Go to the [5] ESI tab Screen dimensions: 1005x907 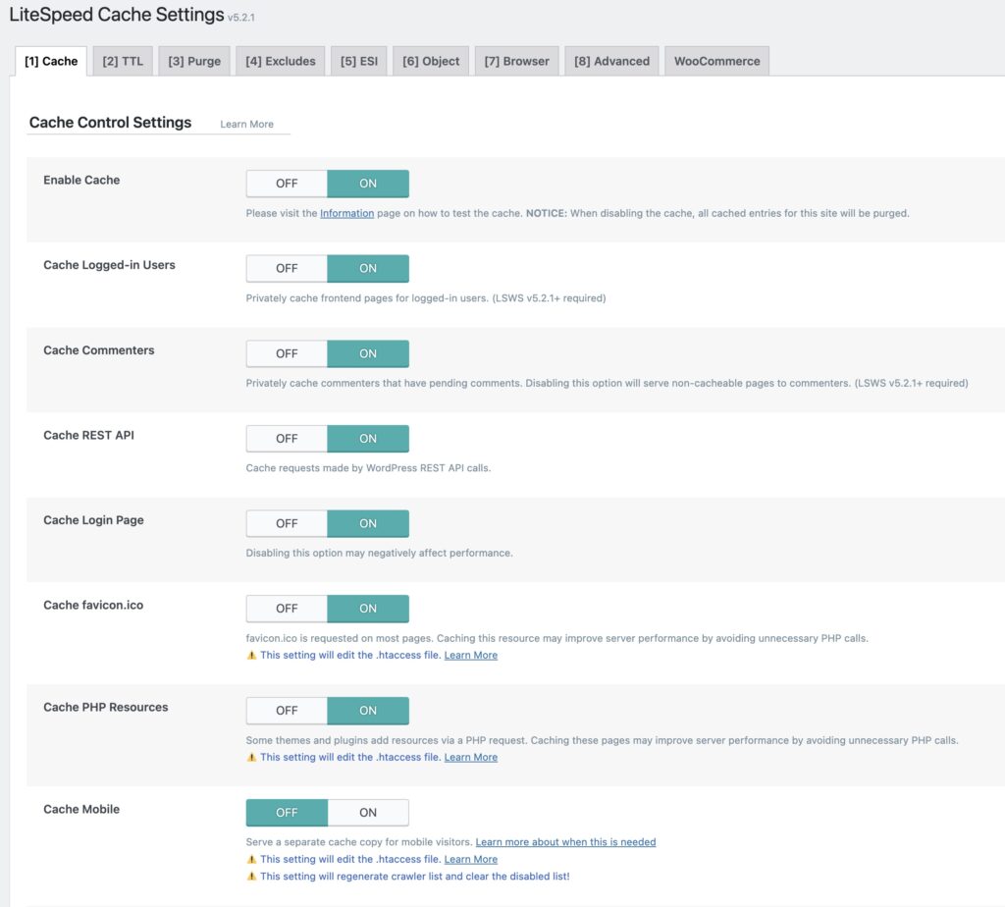coord(359,62)
